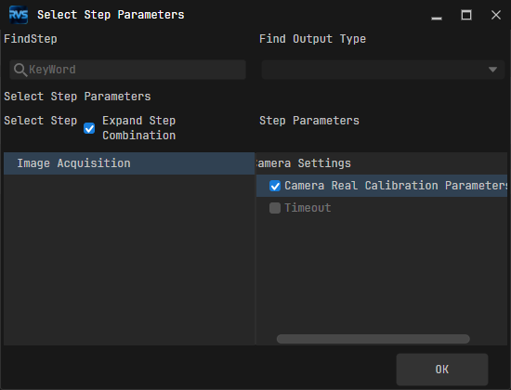Viewport: 511px width, 390px height.
Task: Click the horizontal scrollbar in Step Parameters
Action: [373, 339]
